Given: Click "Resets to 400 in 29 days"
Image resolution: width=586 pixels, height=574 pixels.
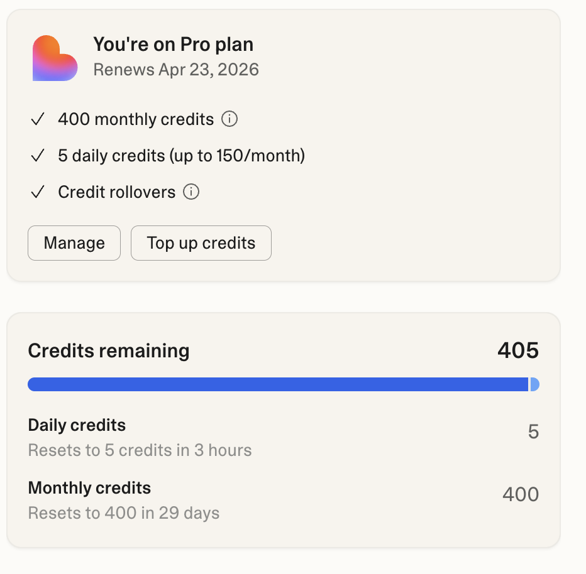Looking at the screenshot, I should 124,513.
